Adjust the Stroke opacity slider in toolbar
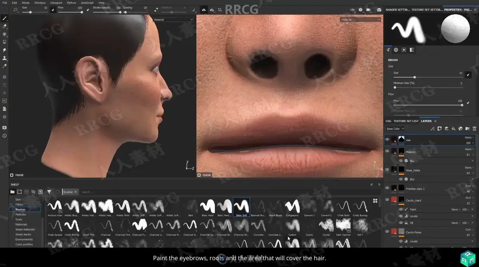 click(107, 12)
